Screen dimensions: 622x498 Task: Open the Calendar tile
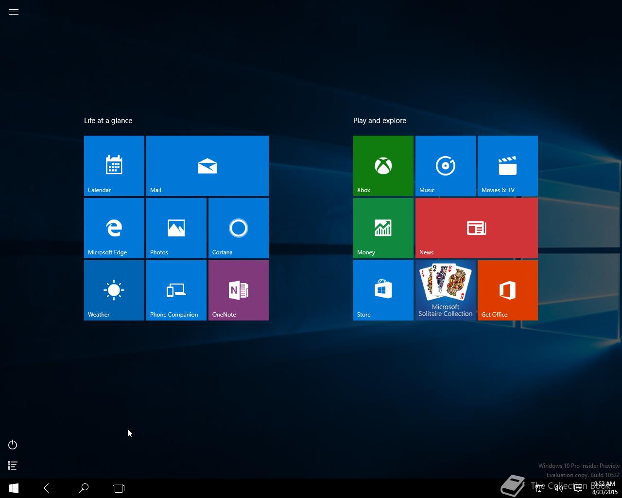(x=114, y=165)
